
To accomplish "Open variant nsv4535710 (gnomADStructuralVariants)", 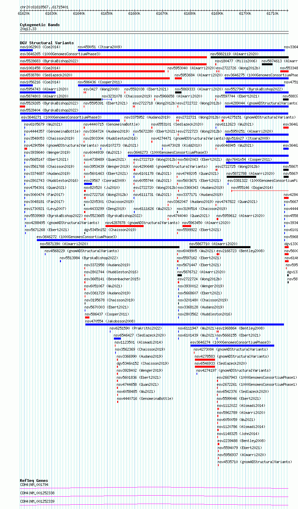I will [255, 462].
